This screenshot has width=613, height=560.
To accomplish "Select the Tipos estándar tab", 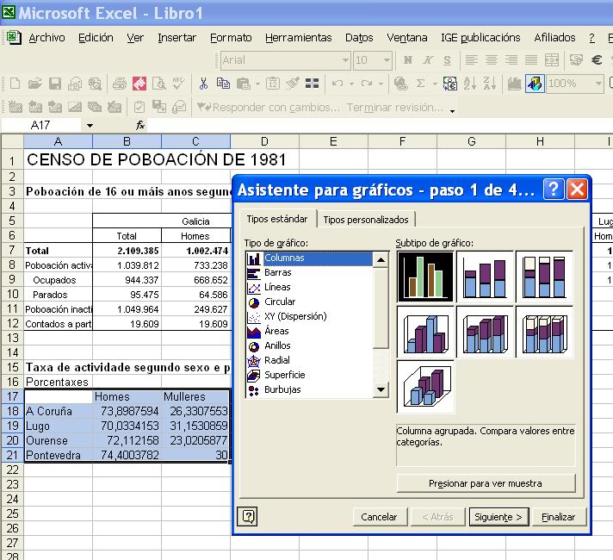I will 277,219.
